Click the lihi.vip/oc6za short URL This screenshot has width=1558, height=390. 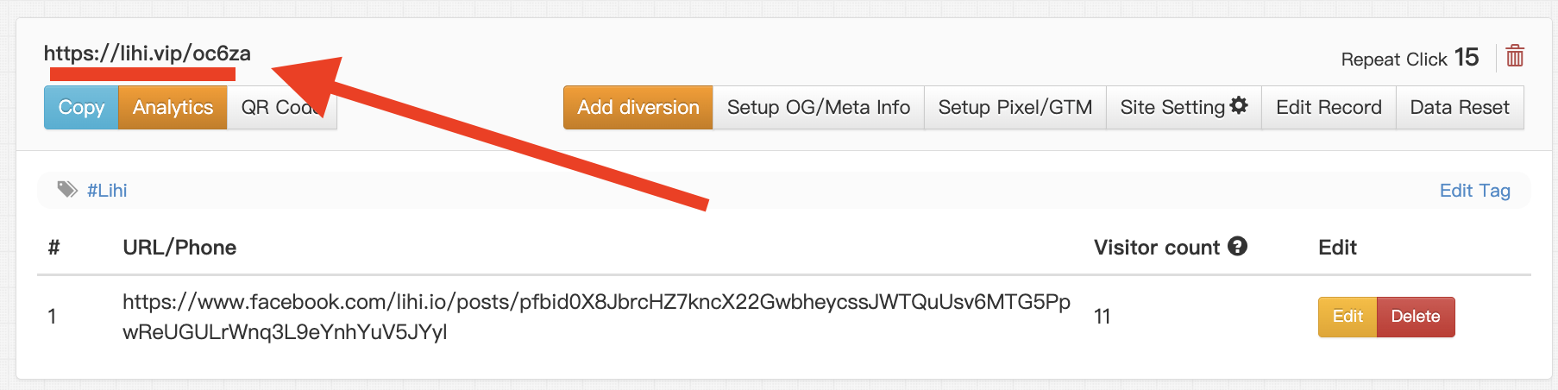tap(148, 53)
